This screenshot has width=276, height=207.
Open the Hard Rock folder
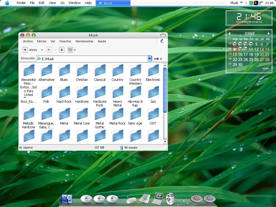coord(64,95)
